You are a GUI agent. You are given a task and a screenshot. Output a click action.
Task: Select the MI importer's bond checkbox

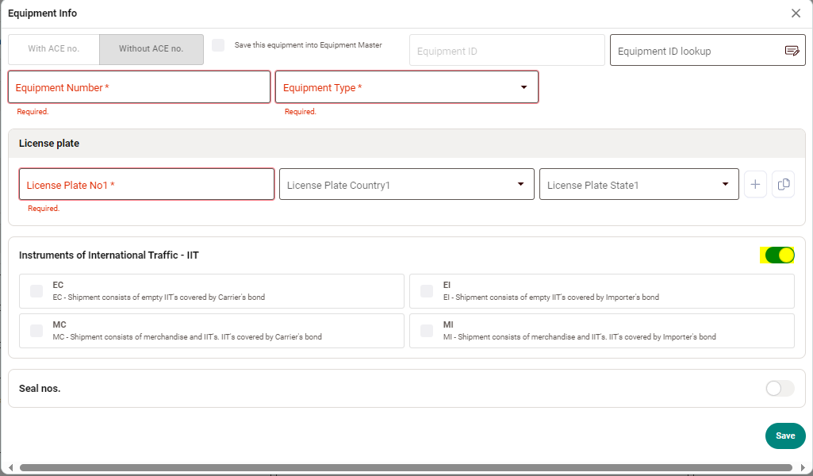click(x=427, y=331)
